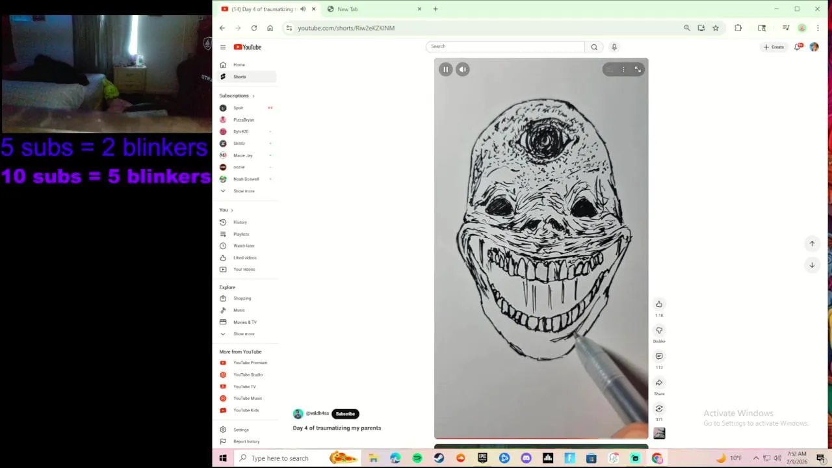
Task: Open YouTube Studio
Action: 247,374
